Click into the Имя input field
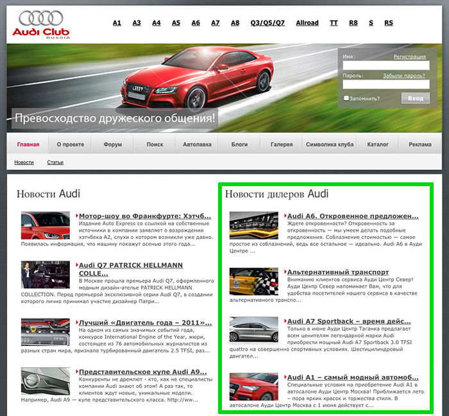 (x=386, y=65)
